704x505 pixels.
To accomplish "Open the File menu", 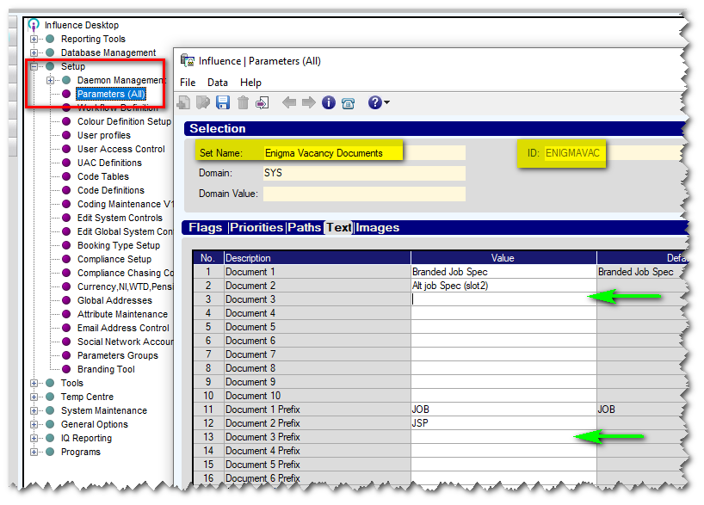I will click(x=188, y=83).
